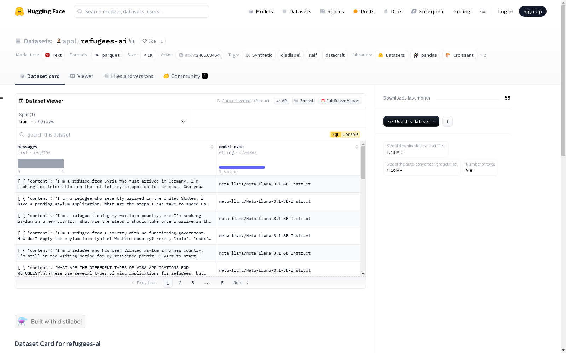Select the parquet format tag

click(x=107, y=55)
